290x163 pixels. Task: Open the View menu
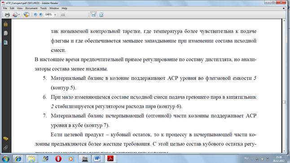pos(20,9)
